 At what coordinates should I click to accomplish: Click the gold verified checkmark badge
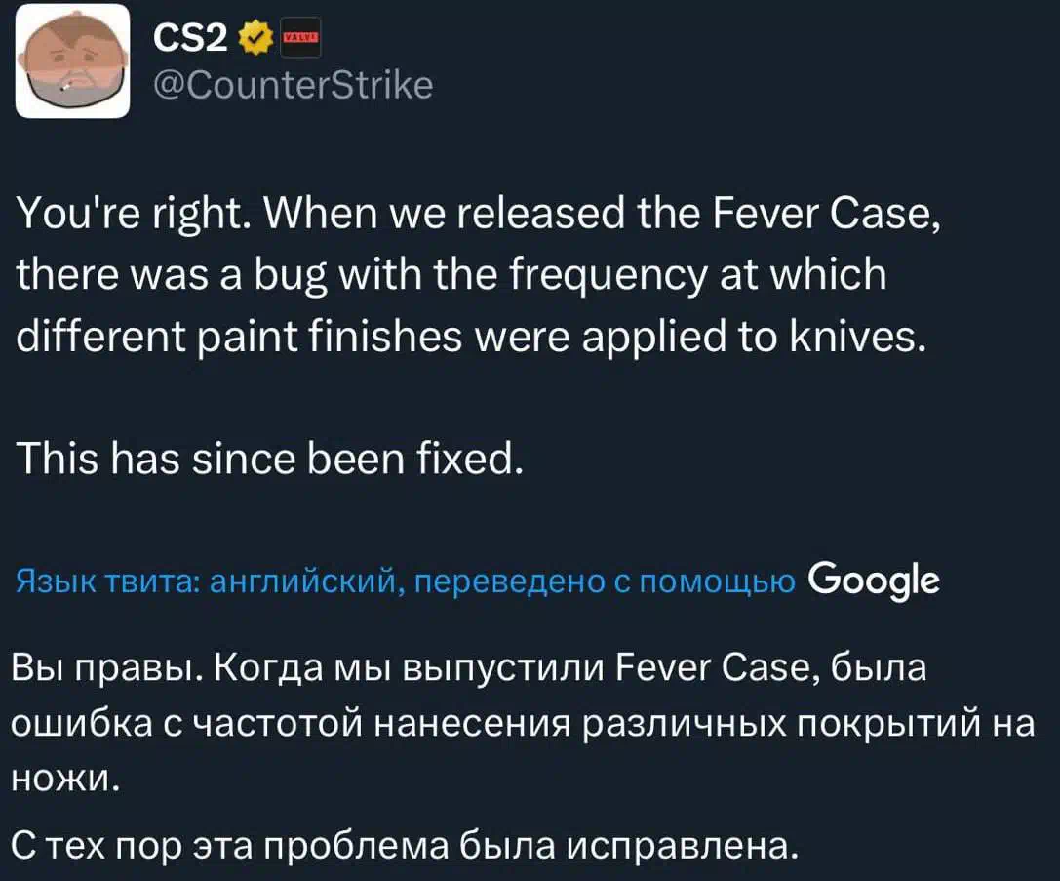pos(255,39)
